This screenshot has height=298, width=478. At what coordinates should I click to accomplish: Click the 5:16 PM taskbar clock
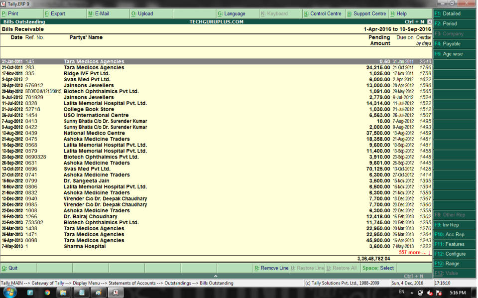[x=458, y=293]
